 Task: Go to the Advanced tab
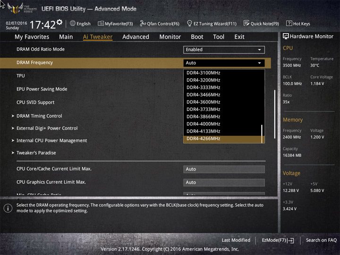[x=136, y=37]
